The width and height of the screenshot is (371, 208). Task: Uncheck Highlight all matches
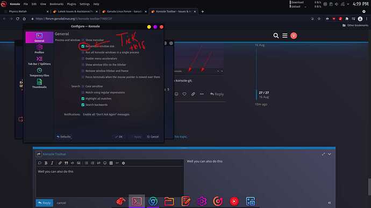point(83,99)
